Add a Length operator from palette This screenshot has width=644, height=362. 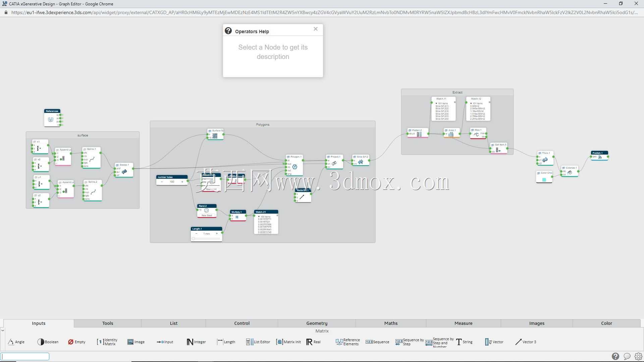pos(226,342)
